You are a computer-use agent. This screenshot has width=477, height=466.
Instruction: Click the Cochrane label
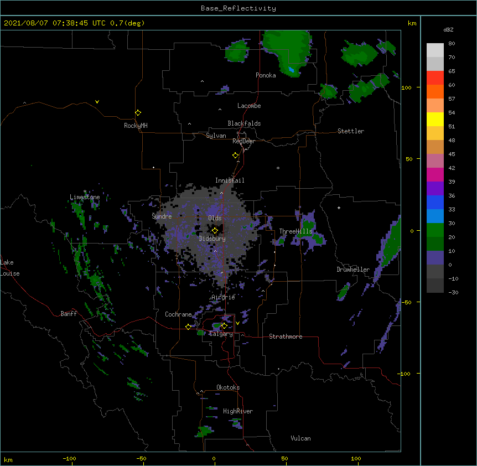(x=178, y=314)
